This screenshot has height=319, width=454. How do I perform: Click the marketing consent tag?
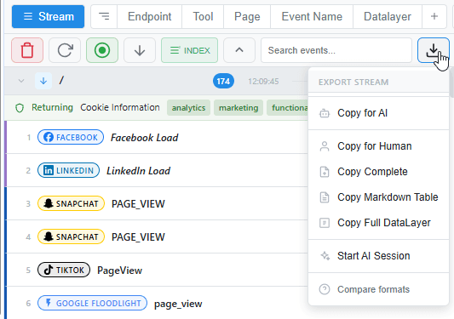(x=238, y=107)
